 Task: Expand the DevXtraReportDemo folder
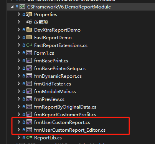pyautogui.click(x=19, y=30)
